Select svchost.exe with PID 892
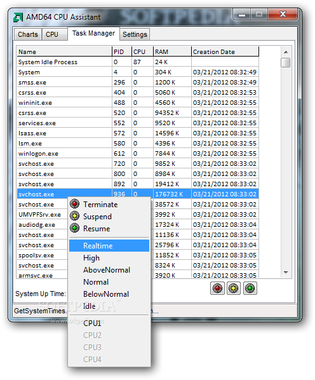Image resolution: width=315 pixels, height=380 pixels. click(138, 184)
